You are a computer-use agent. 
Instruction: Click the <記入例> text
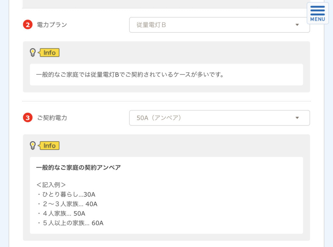[51, 185]
